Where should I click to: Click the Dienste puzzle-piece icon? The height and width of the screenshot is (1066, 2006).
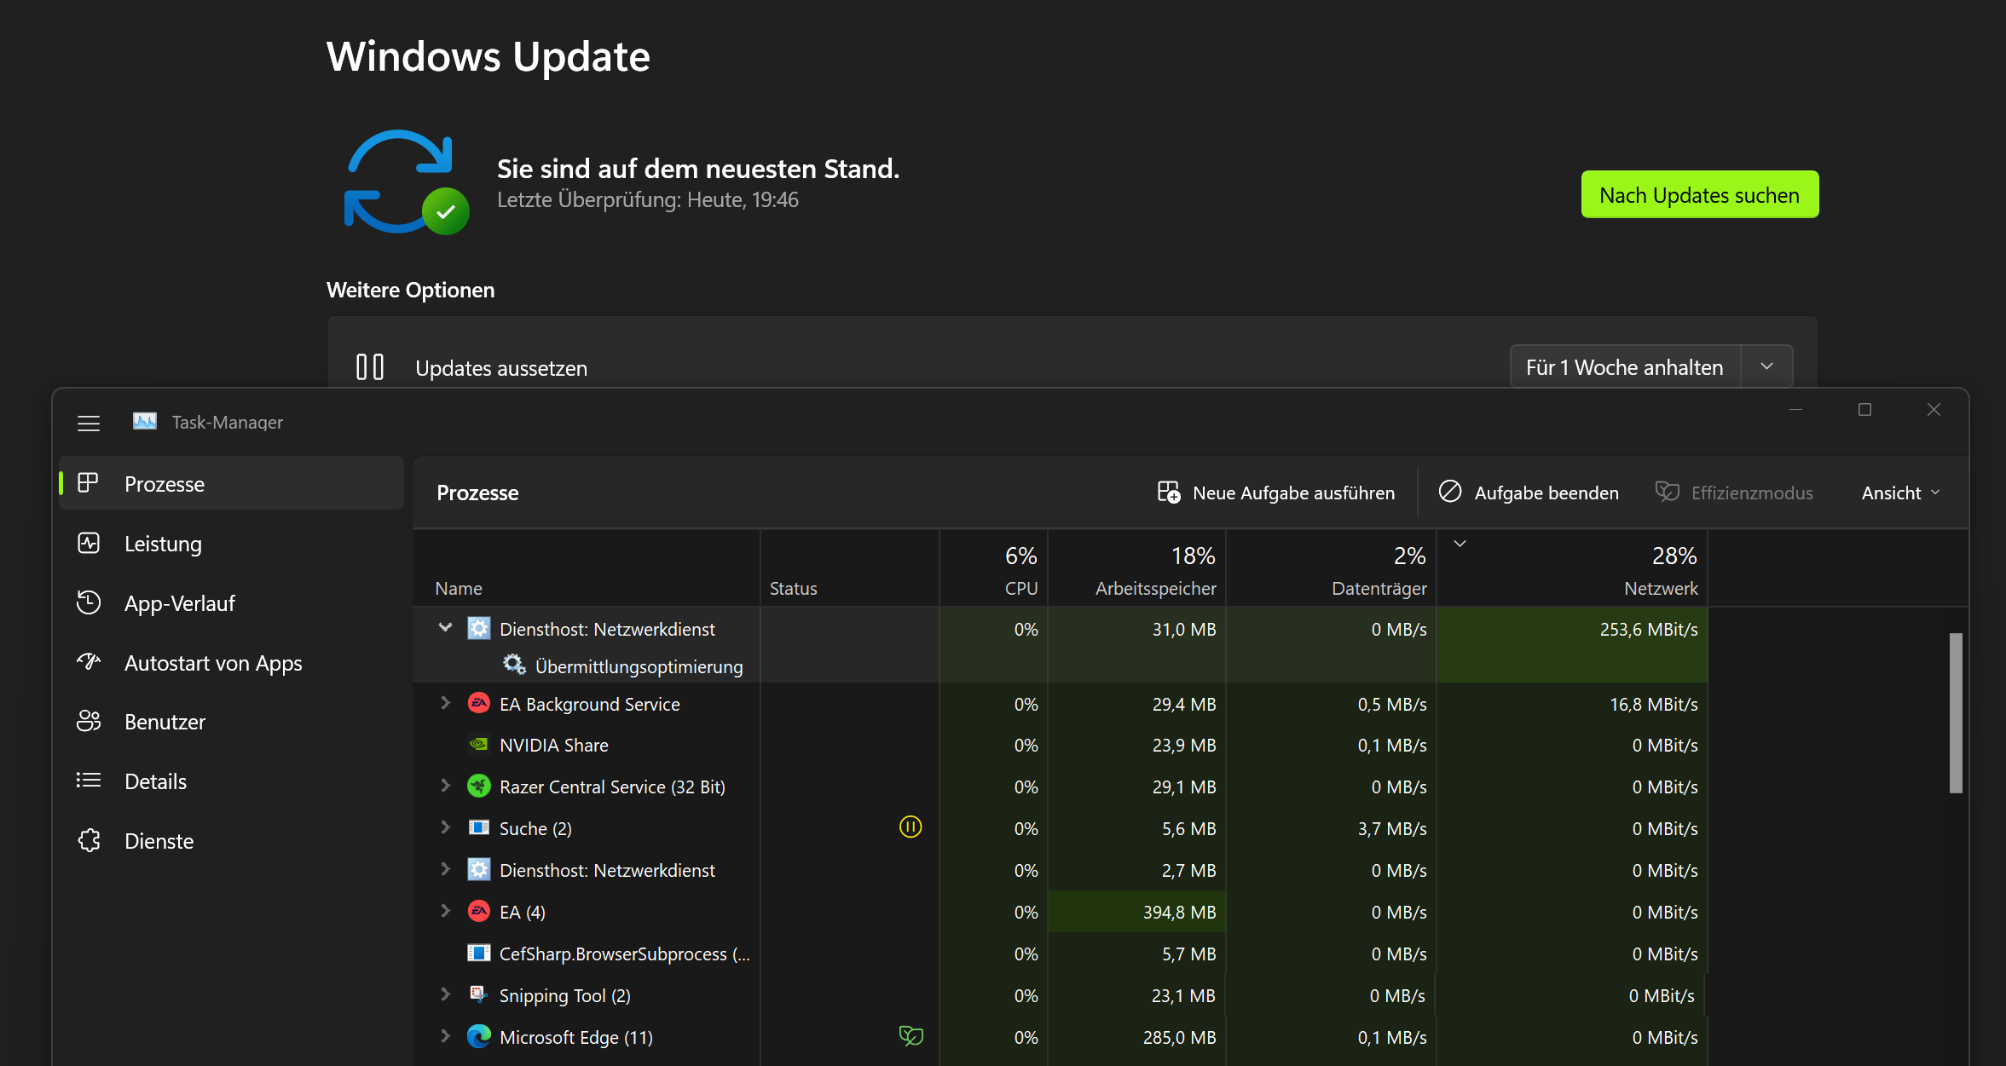(89, 841)
